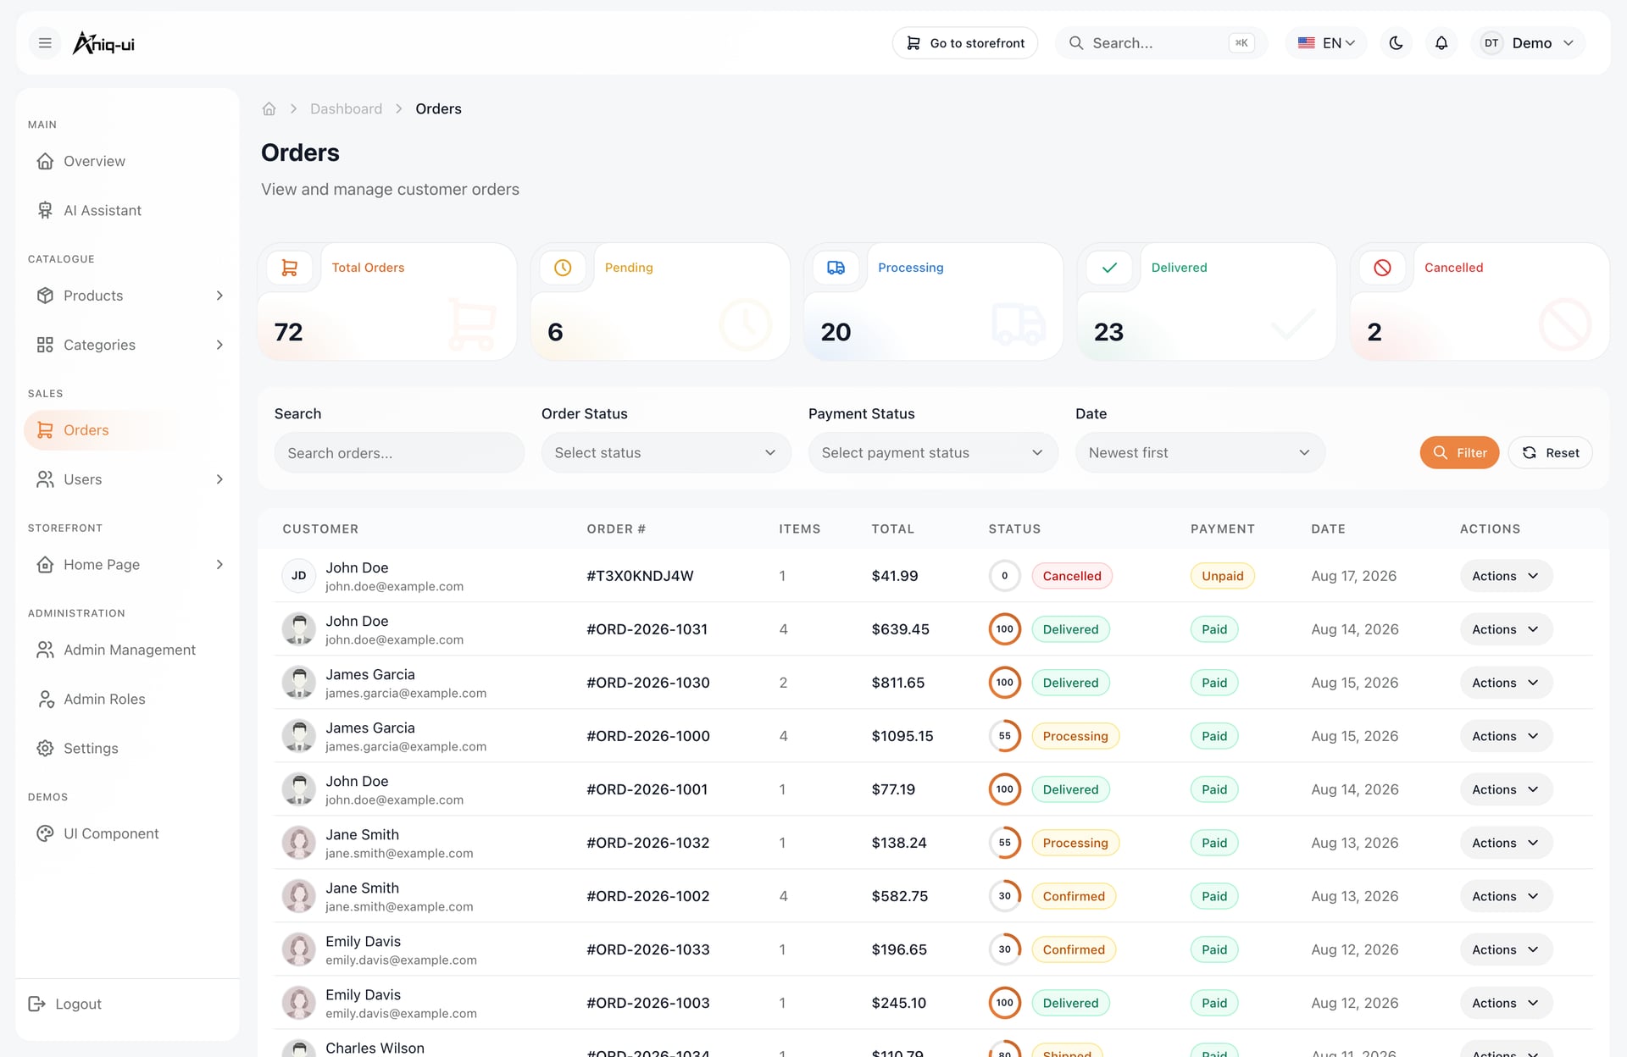Open the Newest first date dropdown
Viewport: 1627px width, 1057px height.
coord(1200,453)
